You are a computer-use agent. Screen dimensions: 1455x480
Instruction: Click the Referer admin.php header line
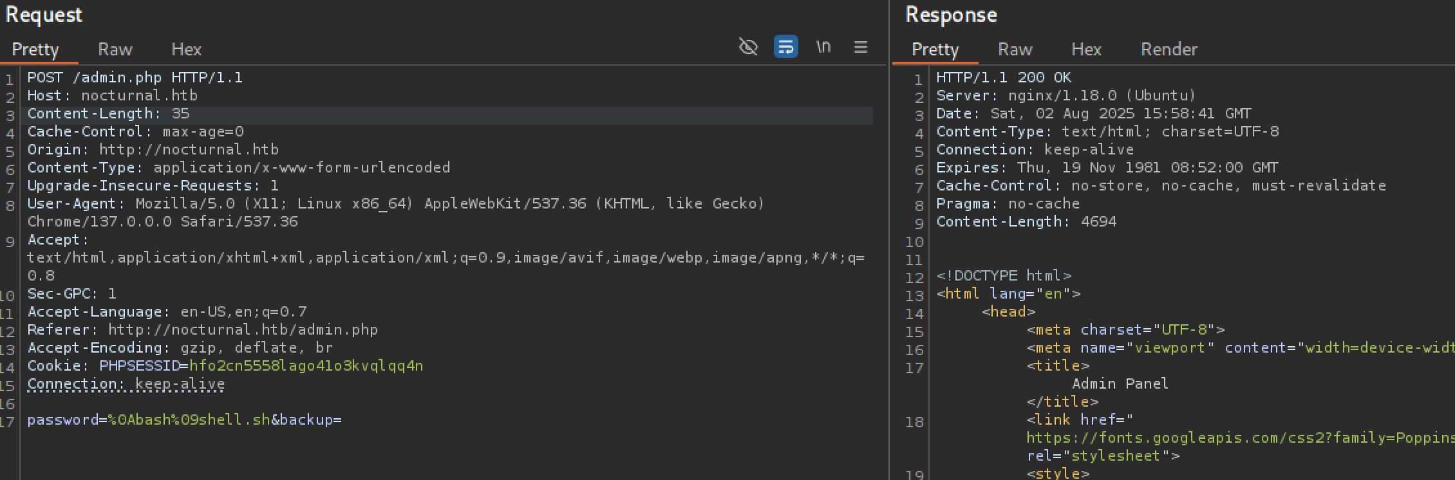click(x=202, y=330)
